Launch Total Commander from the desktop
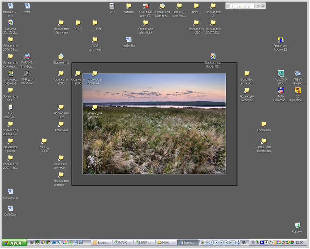Screen dimensions: 310x249 tap(280, 94)
